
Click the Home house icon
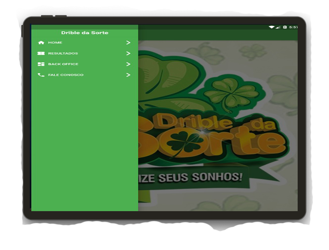point(41,43)
